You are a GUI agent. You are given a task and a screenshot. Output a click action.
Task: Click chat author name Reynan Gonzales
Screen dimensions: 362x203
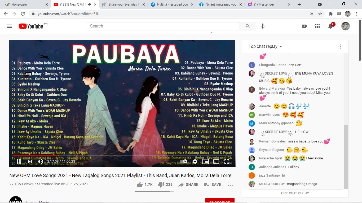pos(272,141)
